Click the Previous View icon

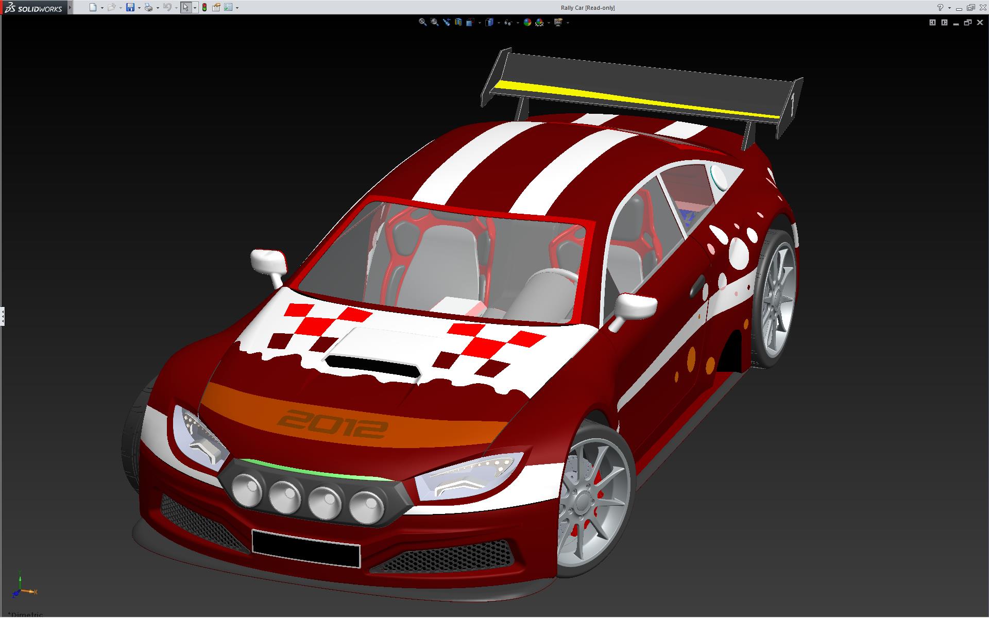[446, 22]
